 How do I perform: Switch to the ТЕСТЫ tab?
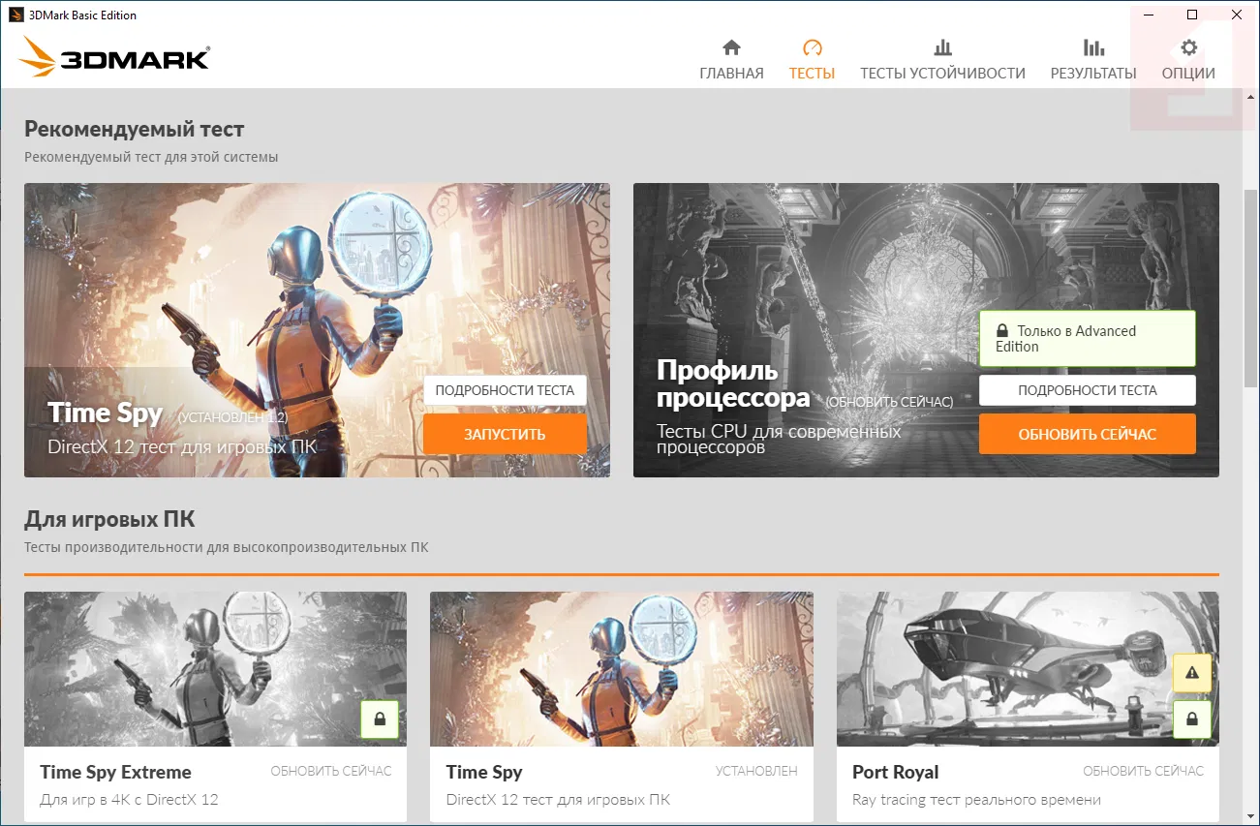(812, 60)
